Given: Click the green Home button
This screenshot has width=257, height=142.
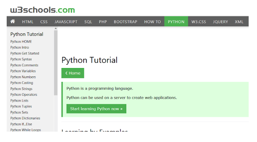Looking at the screenshot, I should coord(73,73).
